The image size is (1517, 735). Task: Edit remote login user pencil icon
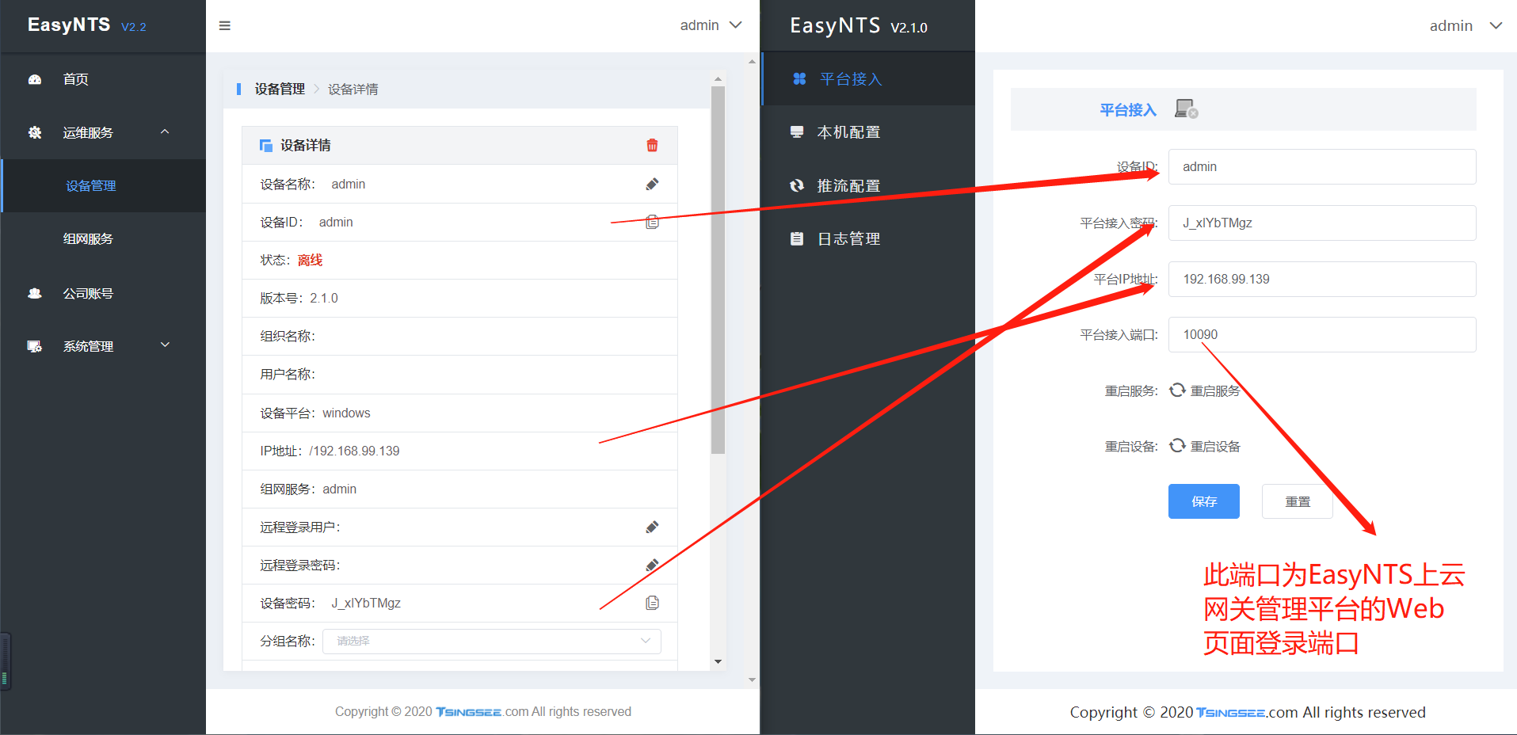coord(652,527)
